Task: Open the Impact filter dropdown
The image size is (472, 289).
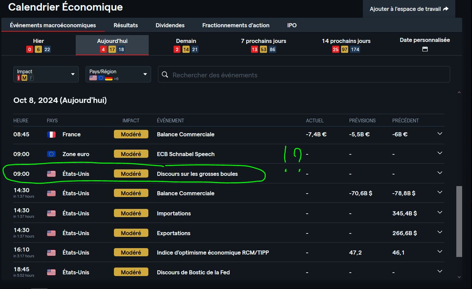Action: [46, 74]
